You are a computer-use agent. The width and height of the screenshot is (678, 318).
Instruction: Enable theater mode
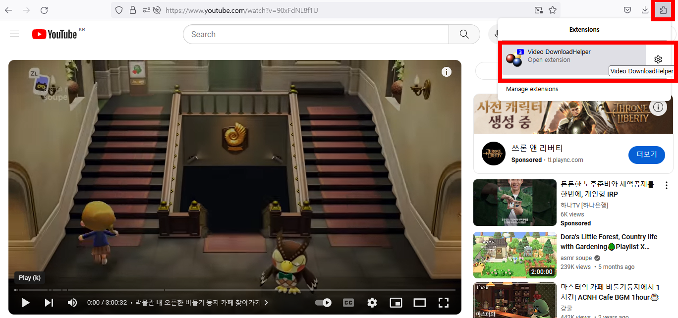[x=420, y=302]
